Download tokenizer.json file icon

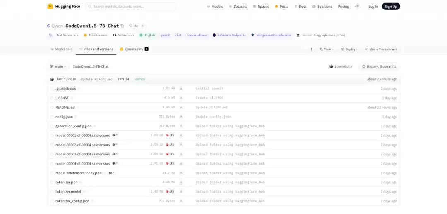[x=181, y=183]
